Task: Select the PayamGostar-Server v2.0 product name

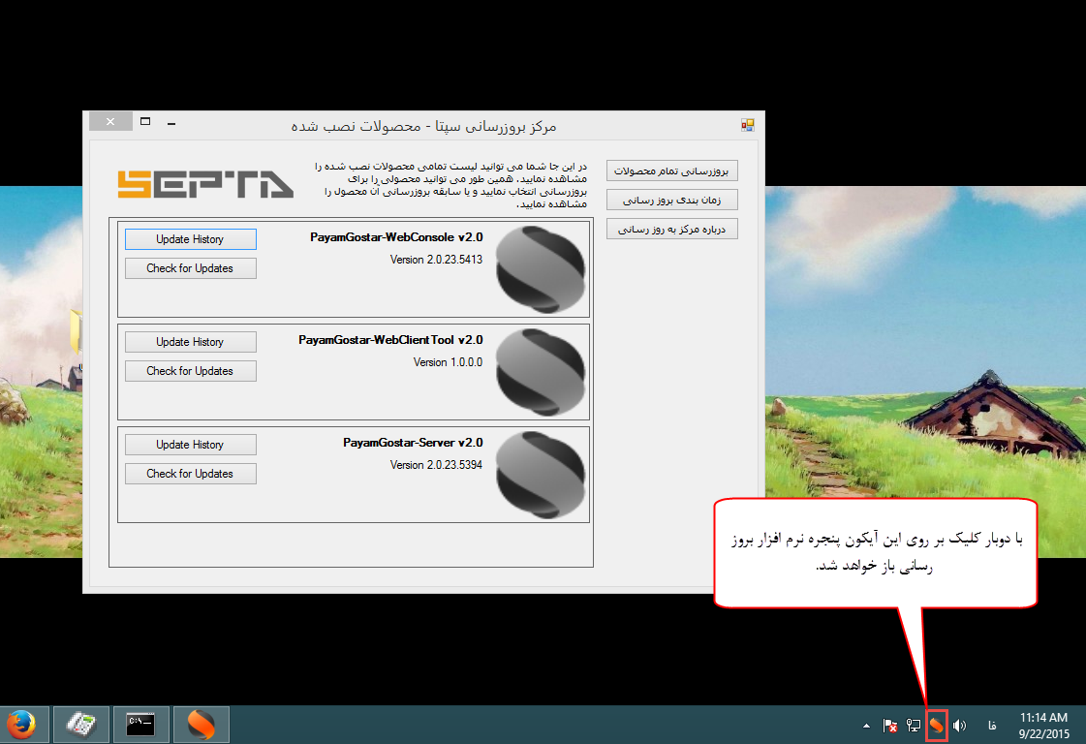Action: [x=413, y=442]
